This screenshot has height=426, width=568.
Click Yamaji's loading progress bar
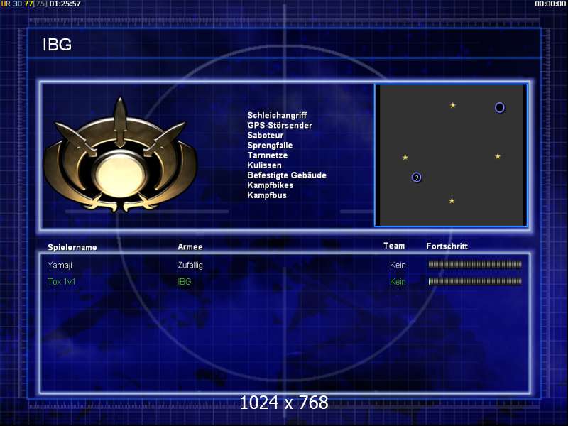coord(475,264)
